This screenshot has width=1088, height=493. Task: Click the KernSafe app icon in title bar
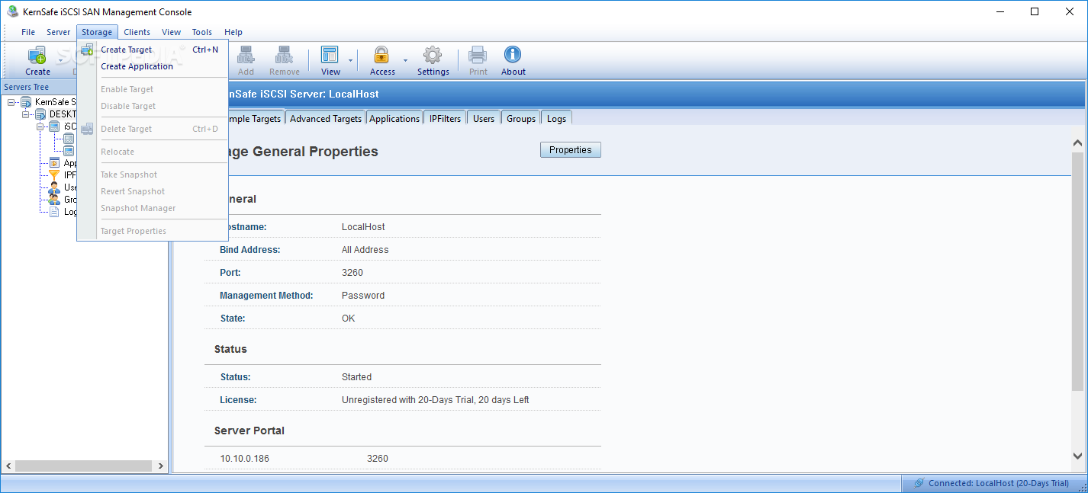click(x=12, y=11)
